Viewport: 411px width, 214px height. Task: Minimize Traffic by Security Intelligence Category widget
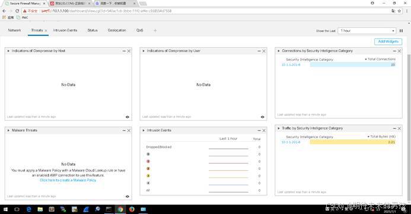click(x=394, y=128)
